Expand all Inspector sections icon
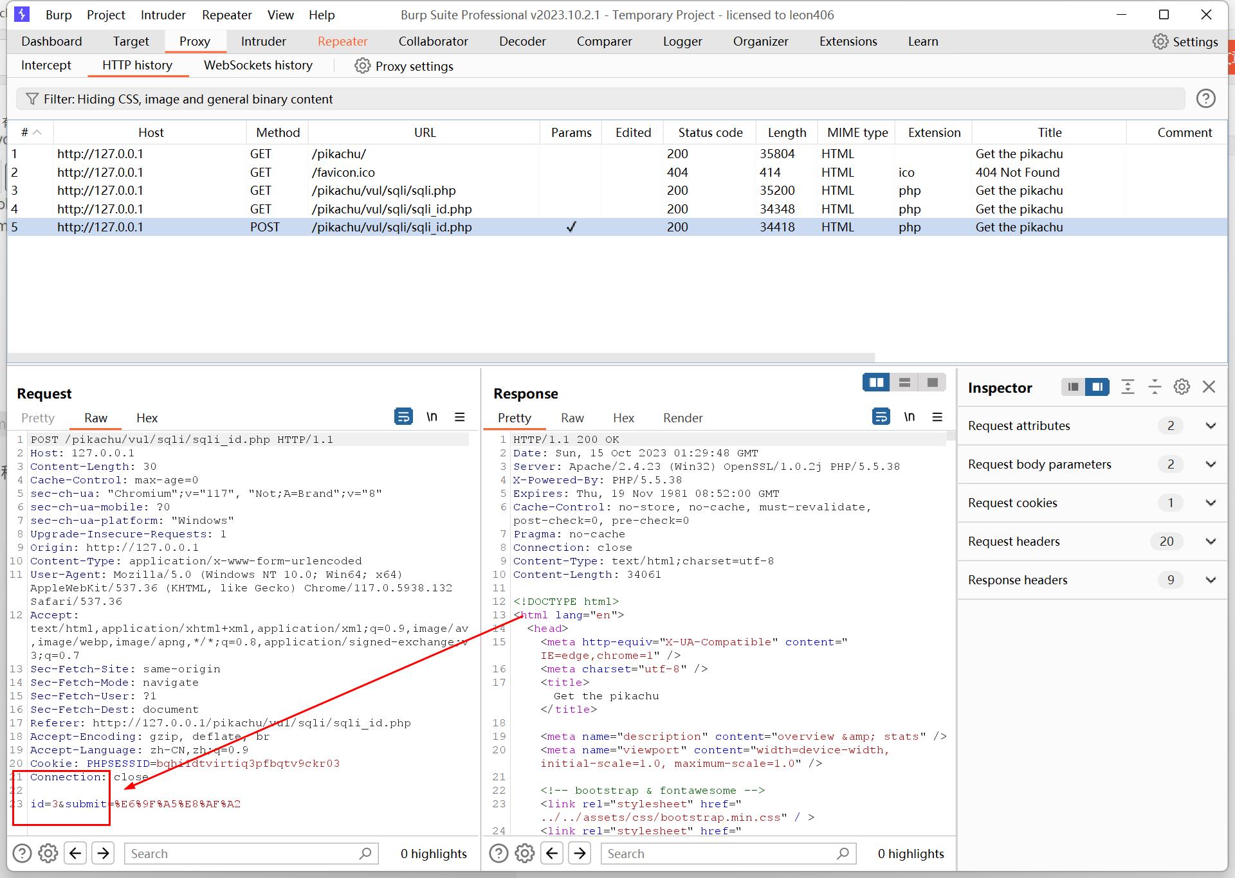Screen dimensions: 1235x878 1128,386
